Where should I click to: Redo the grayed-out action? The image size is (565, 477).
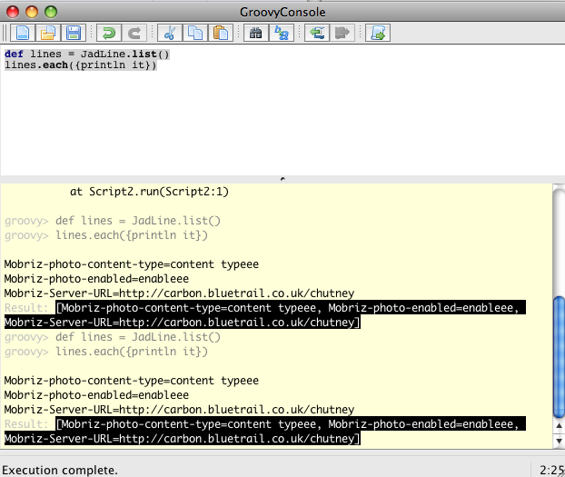pos(134,34)
